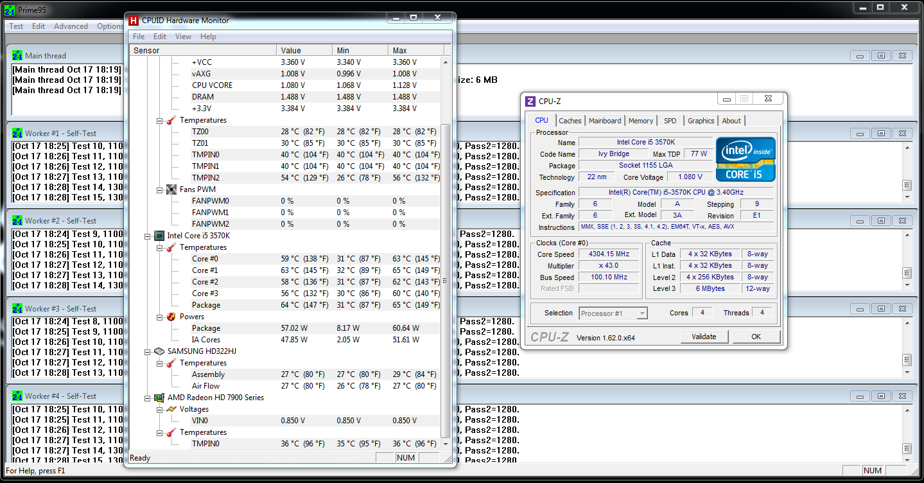Select the IA Cores power row
Image resolution: width=924 pixels, height=483 pixels.
[286, 340]
